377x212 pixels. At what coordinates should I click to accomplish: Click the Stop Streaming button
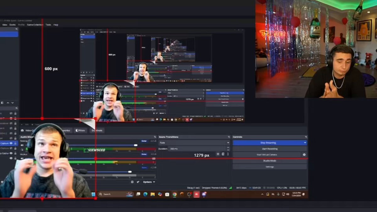[268, 143]
